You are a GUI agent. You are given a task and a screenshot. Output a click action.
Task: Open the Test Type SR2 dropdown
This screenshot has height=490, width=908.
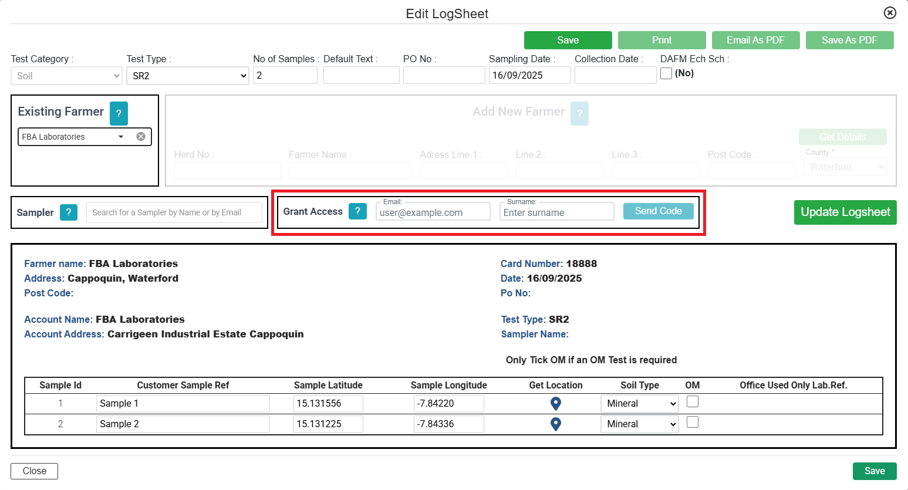pyautogui.click(x=187, y=76)
